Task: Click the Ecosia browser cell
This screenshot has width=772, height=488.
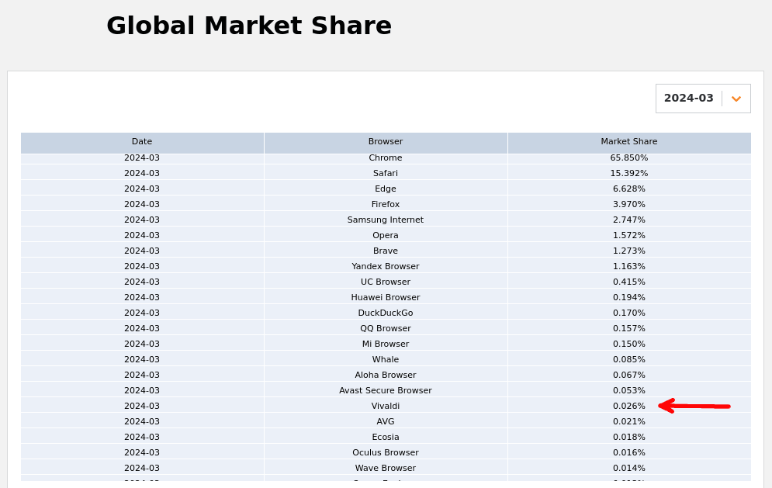Action: point(386,438)
